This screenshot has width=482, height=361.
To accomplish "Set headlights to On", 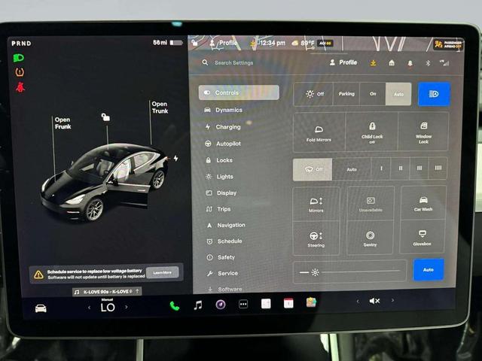I will pos(373,94).
